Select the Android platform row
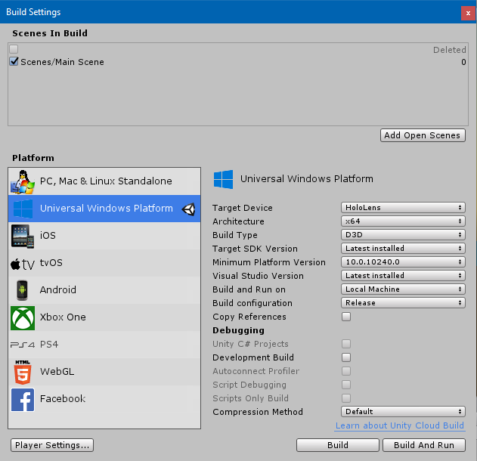This screenshot has height=461, width=477. [104, 290]
